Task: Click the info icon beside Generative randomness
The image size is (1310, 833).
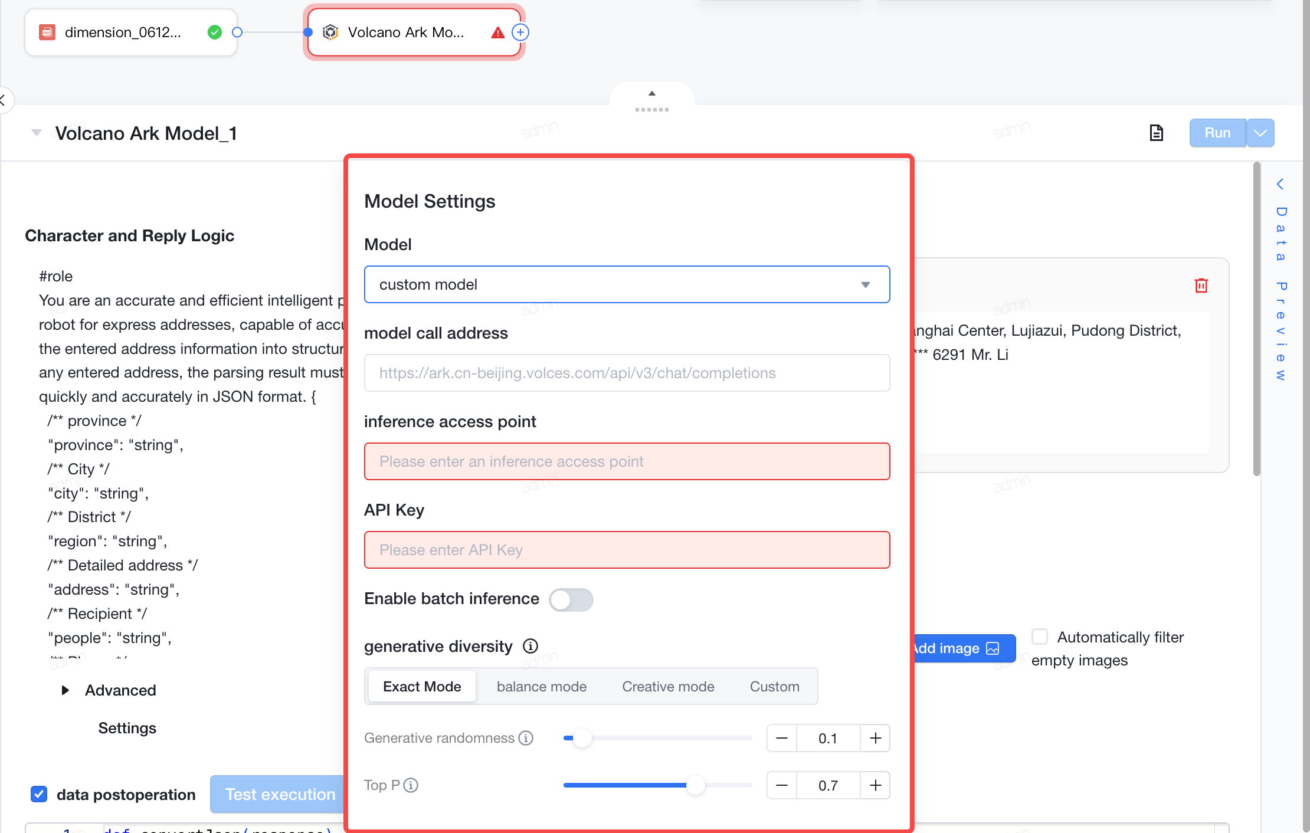Action: [526, 738]
